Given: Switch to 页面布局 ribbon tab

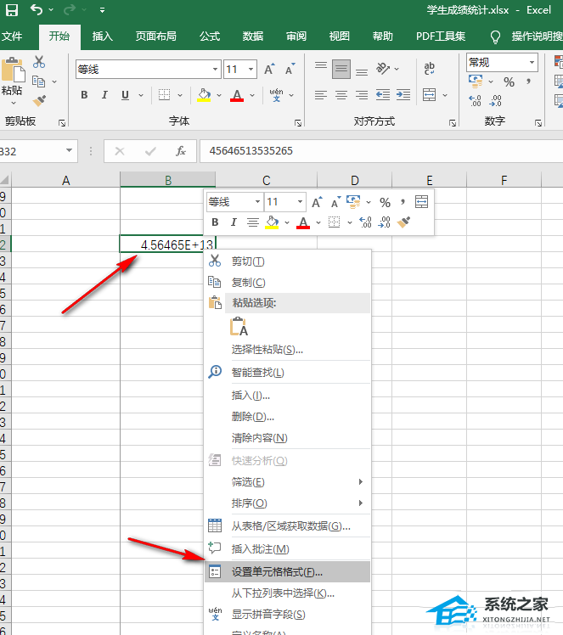Looking at the screenshot, I should click(156, 37).
